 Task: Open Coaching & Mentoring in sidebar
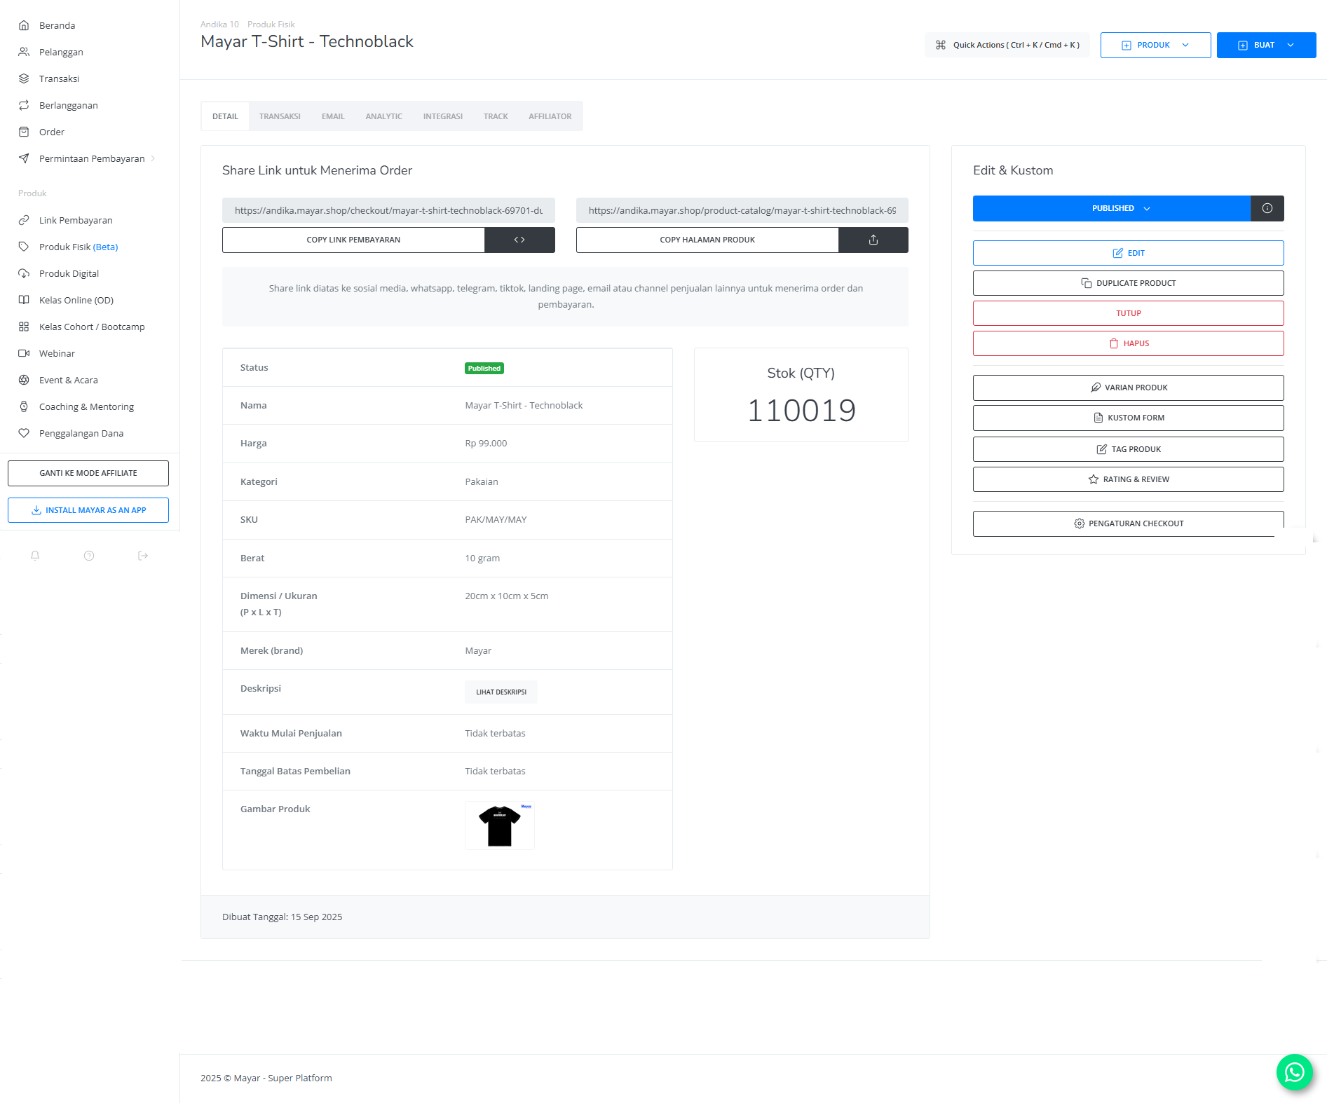click(86, 406)
